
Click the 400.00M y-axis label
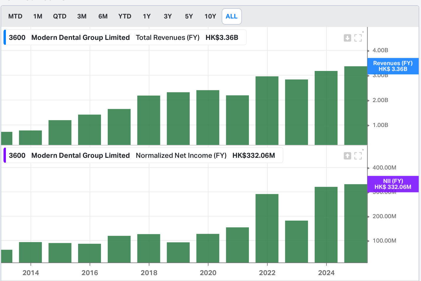pyautogui.click(x=384, y=168)
